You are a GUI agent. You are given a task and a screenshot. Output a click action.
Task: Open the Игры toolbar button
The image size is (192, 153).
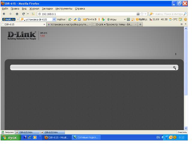[x=112, y=19]
